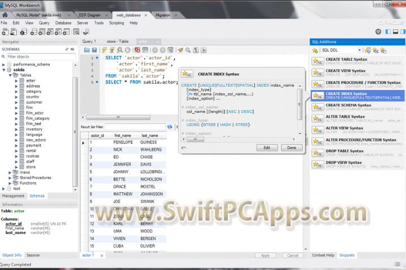
Task: Open the Scripting menu
Action: tap(116, 23)
